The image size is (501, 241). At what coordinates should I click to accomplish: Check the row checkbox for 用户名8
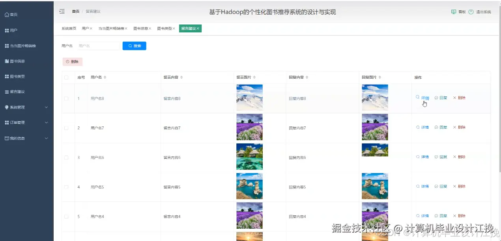click(66, 98)
